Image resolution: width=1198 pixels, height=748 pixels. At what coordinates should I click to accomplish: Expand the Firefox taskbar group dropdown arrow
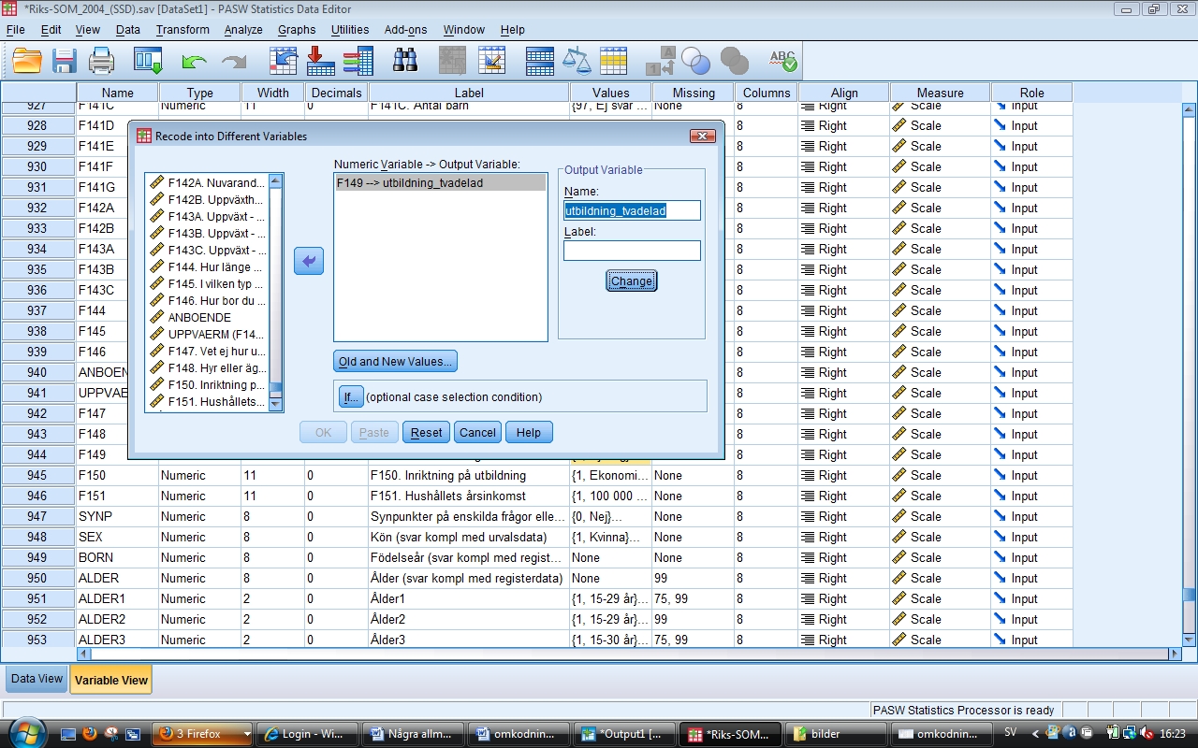(247, 734)
